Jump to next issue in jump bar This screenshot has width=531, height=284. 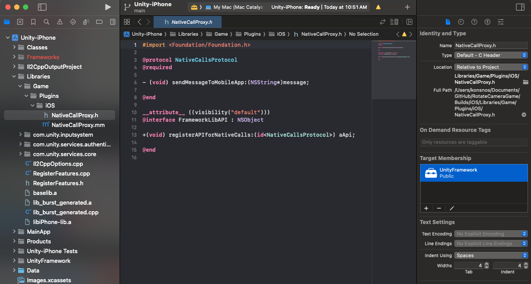[x=410, y=34]
